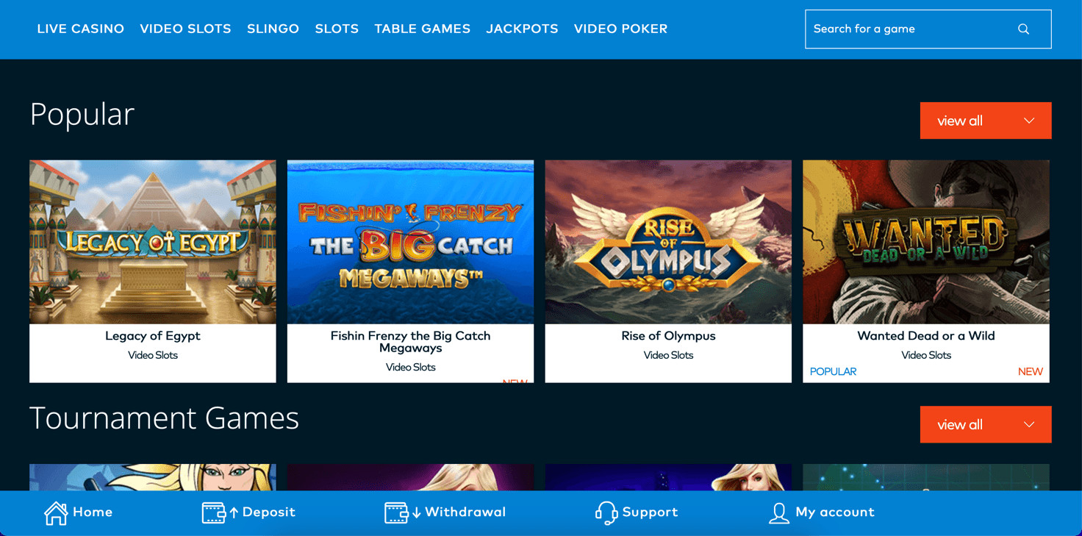Image resolution: width=1082 pixels, height=536 pixels.
Task: Go to the Slingo category
Action: pos(273,29)
